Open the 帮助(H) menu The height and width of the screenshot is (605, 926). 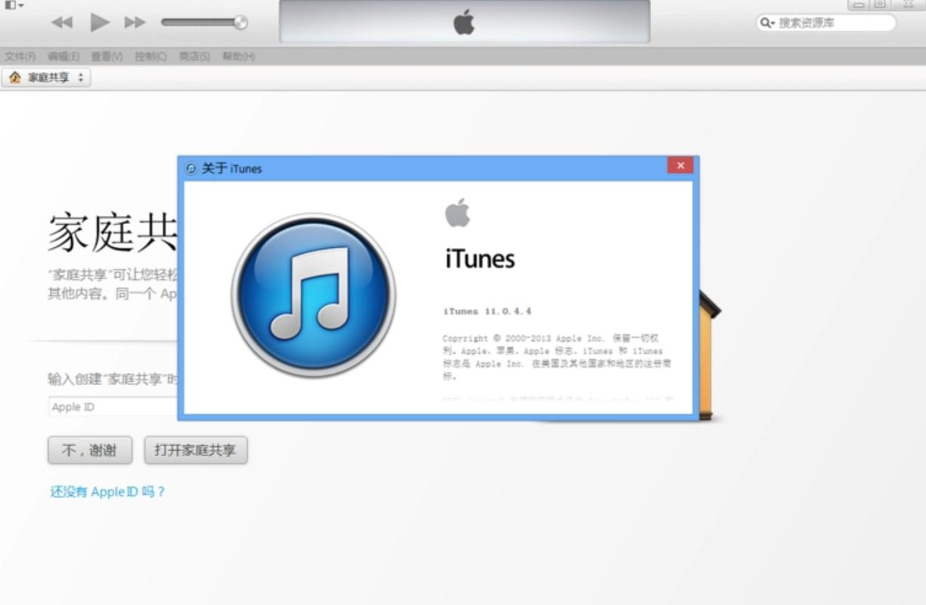(x=238, y=57)
